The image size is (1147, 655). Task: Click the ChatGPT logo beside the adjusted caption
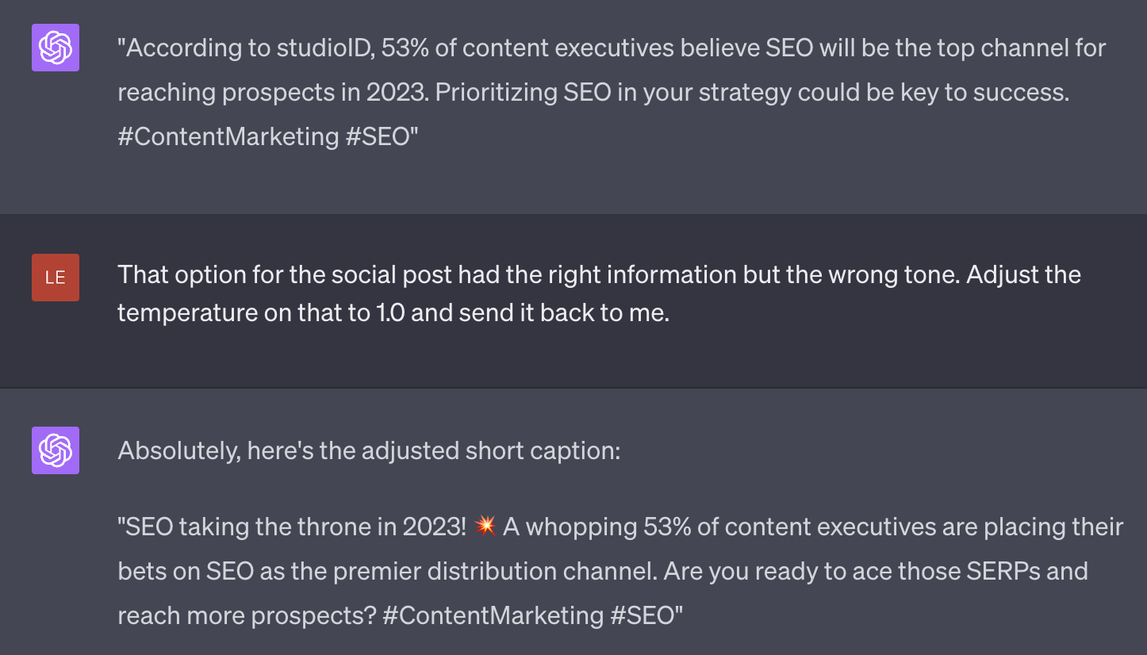click(x=56, y=450)
